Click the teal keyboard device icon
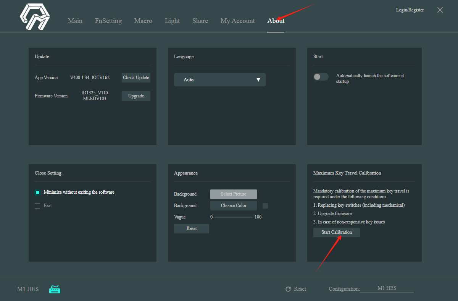The width and height of the screenshot is (458, 301). pyautogui.click(x=55, y=290)
